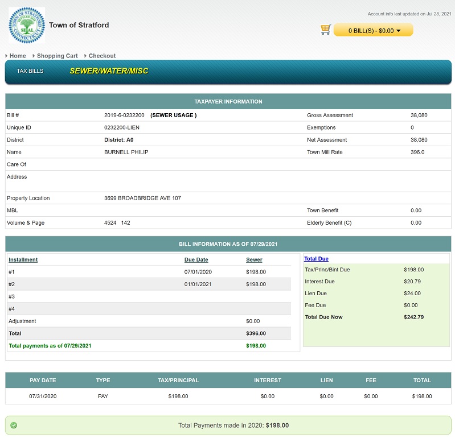Click the Fee Due amount $0.00
Viewport: 455px width, 438px height.
pos(411,305)
